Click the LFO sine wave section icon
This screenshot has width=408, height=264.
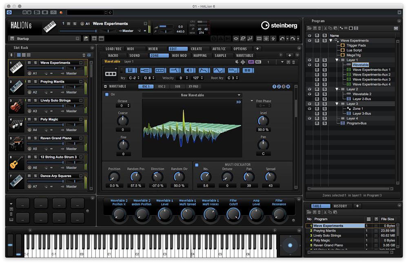(x=219, y=70)
